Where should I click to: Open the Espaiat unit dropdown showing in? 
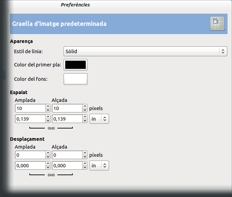tap(99, 119)
